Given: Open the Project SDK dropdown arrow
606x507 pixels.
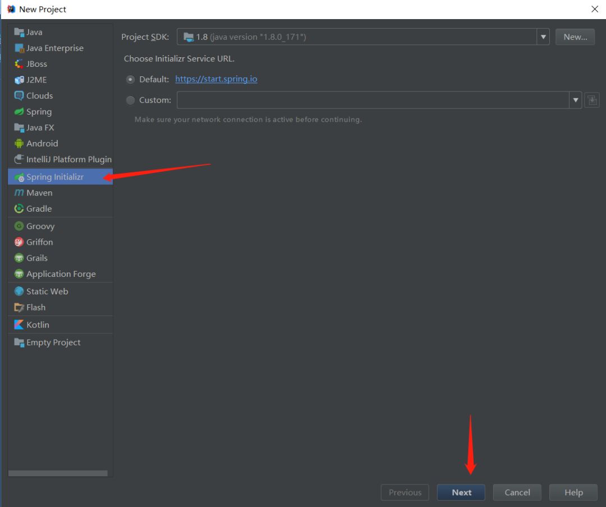Looking at the screenshot, I should click(x=543, y=37).
